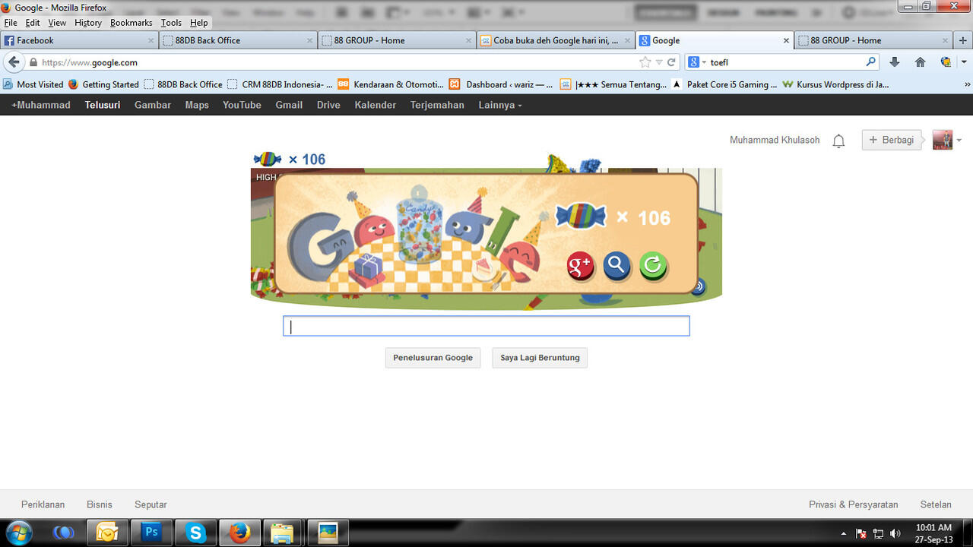Switch to the 88DB Back Office tab
Screen dimensions: 973x547
point(238,40)
